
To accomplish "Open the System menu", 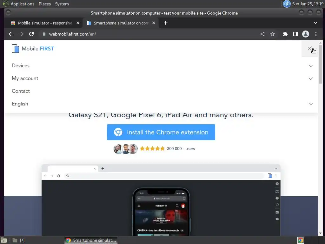I will [x=62, y=4].
